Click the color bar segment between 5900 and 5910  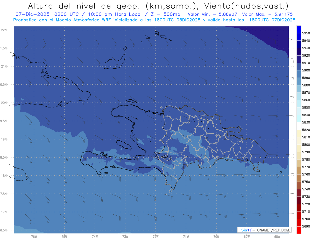(x=299, y=67)
